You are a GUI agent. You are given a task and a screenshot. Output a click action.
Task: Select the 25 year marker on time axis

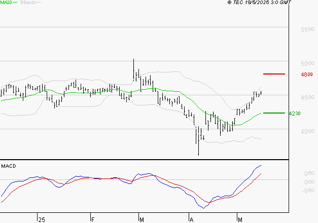coord(42,219)
